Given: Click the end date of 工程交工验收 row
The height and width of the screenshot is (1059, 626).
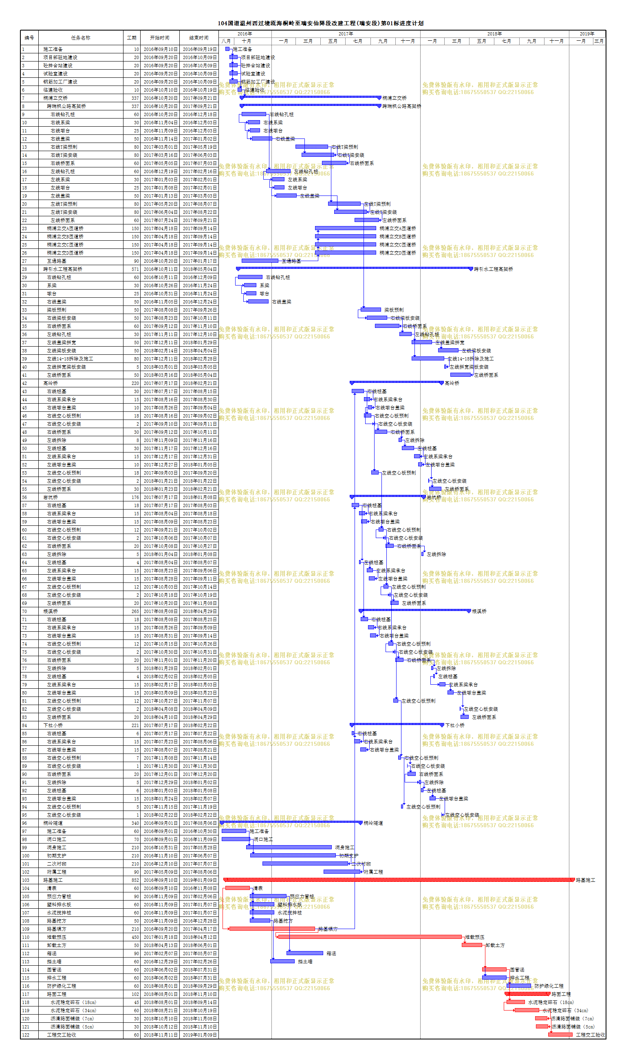Looking at the screenshot, I should point(200,1035).
